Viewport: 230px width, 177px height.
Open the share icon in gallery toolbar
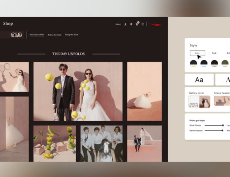pos(131,24)
